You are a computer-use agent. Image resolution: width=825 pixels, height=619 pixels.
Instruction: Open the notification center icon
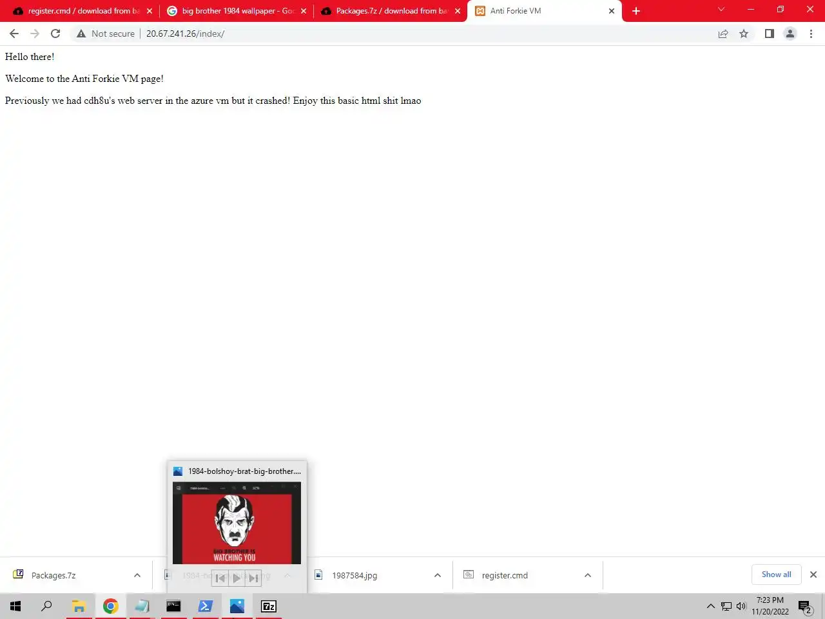tap(804, 606)
